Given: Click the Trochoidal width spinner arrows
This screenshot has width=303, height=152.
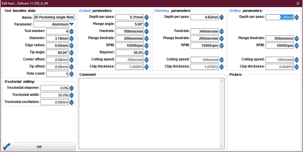Looking at the screenshot, I should pyautogui.click(x=72, y=95).
